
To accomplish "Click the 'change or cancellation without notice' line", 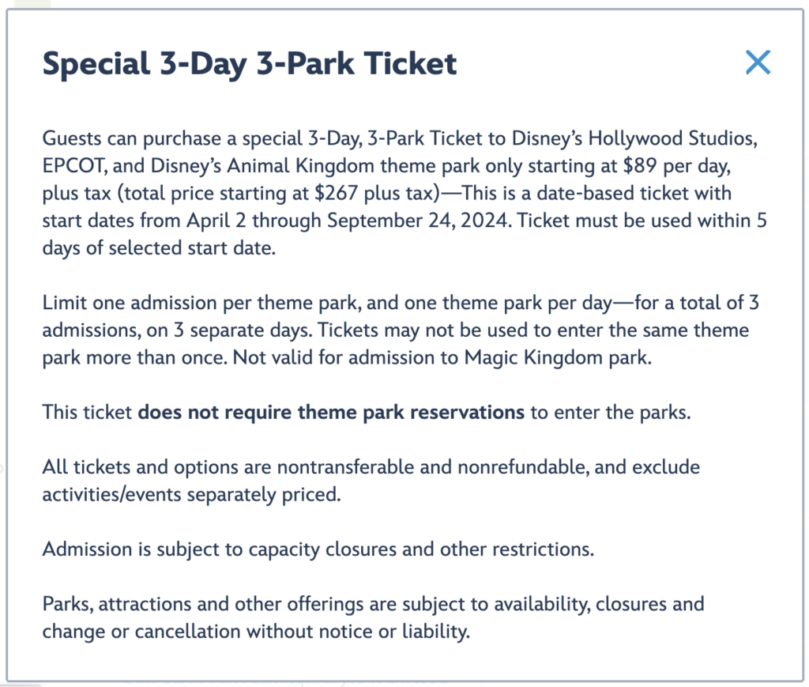I will click(255, 632).
